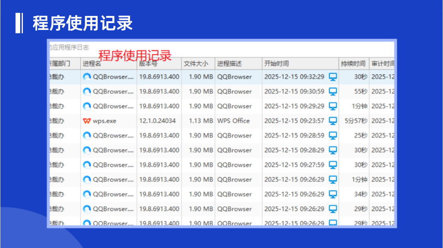Select version 19.8.6913.400 in the 09:28:59 row
The image size is (443, 248).
click(159, 136)
